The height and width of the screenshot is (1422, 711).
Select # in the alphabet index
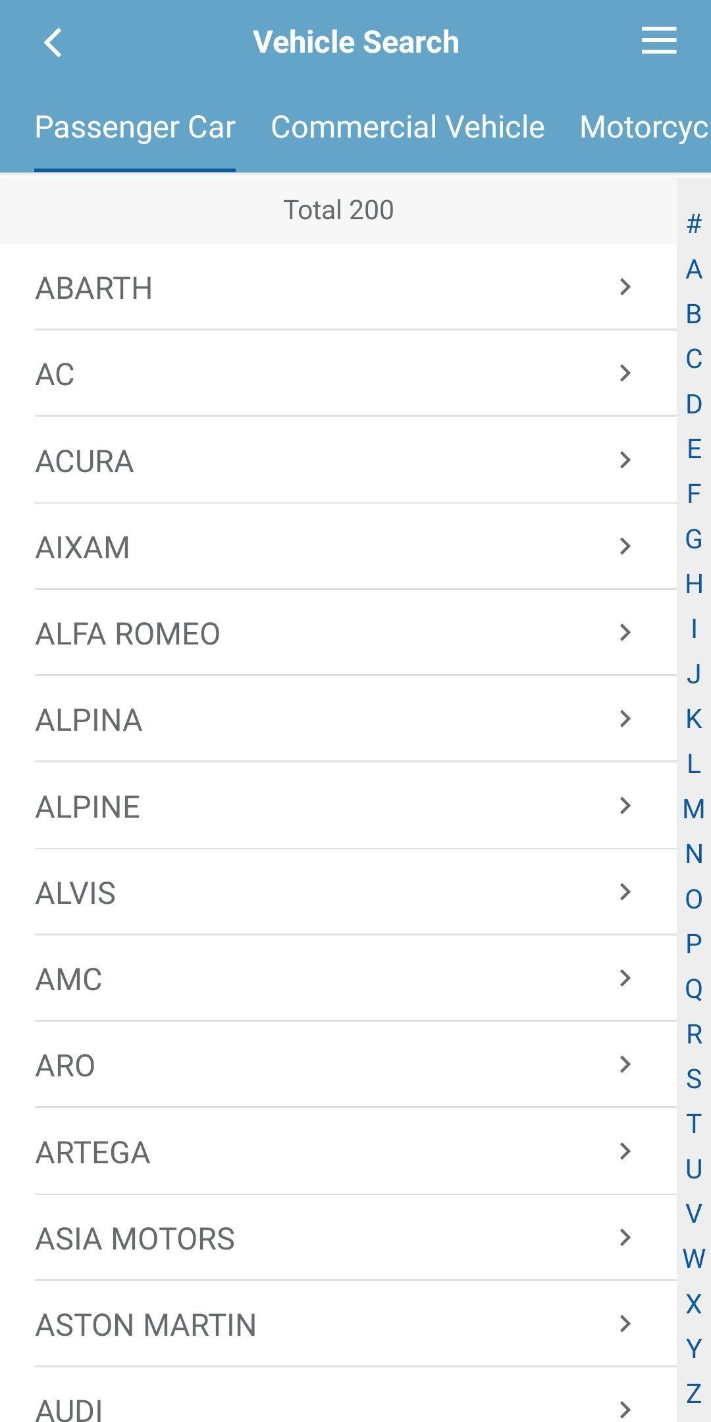coord(694,224)
